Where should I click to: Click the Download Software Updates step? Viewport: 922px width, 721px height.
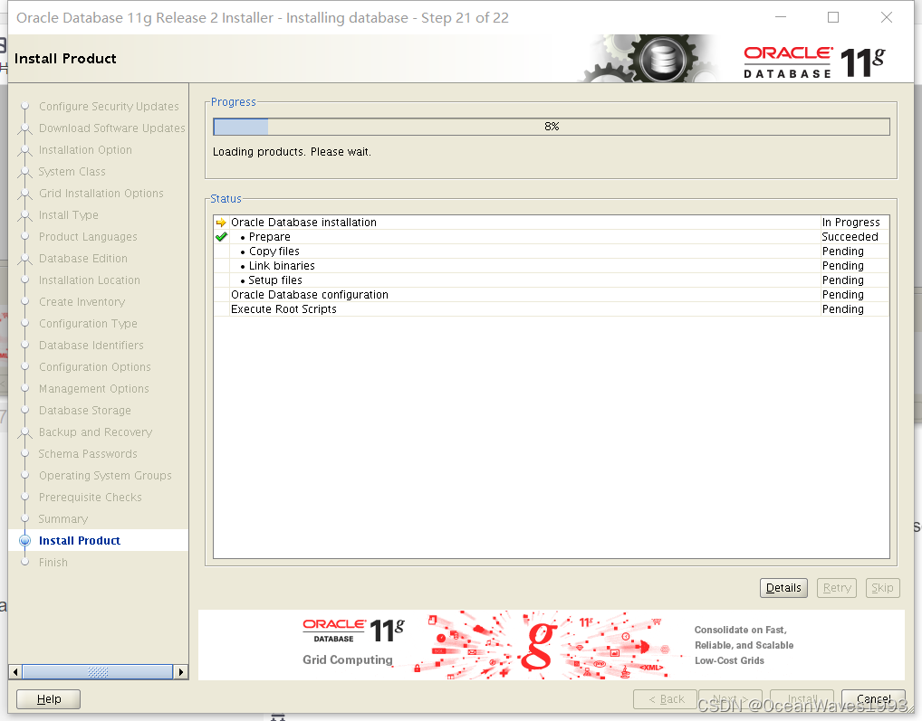[x=111, y=128]
